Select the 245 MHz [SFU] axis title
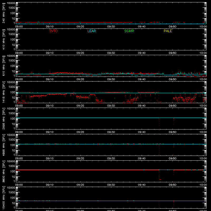This screenshot has height=211, width=211. 3,13
